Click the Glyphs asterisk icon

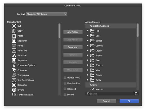pyautogui.click(x=14, y=90)
